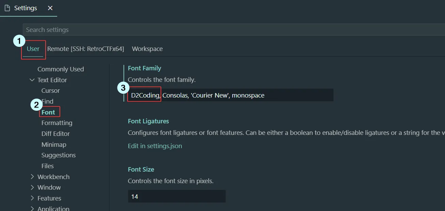Open the Cursor settings category
Screen dimensions: 445x211
pos(51,91)
